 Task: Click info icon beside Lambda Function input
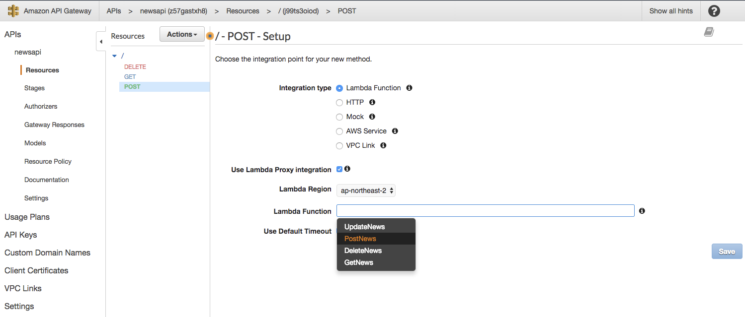(x=642, y=211)
